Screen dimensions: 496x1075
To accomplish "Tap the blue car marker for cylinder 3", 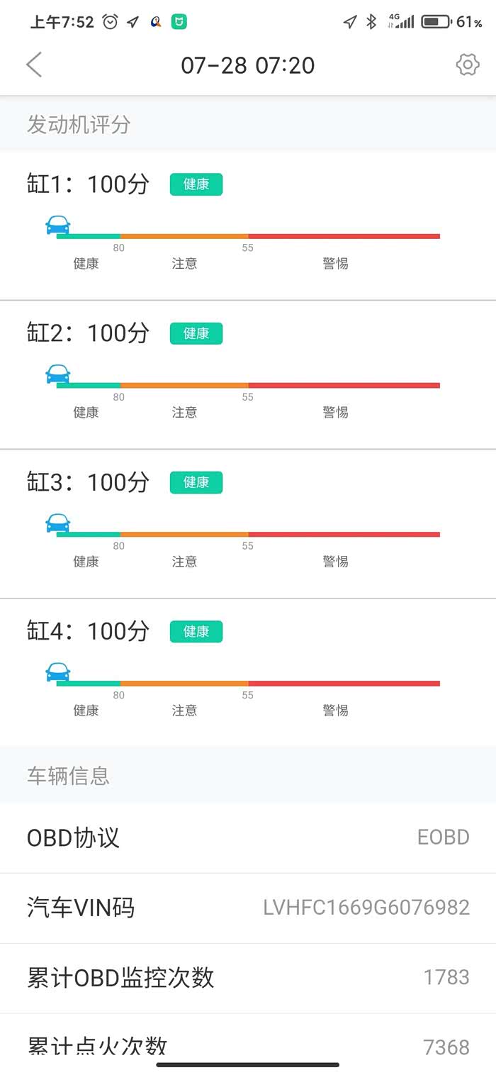I will (58, 523).
